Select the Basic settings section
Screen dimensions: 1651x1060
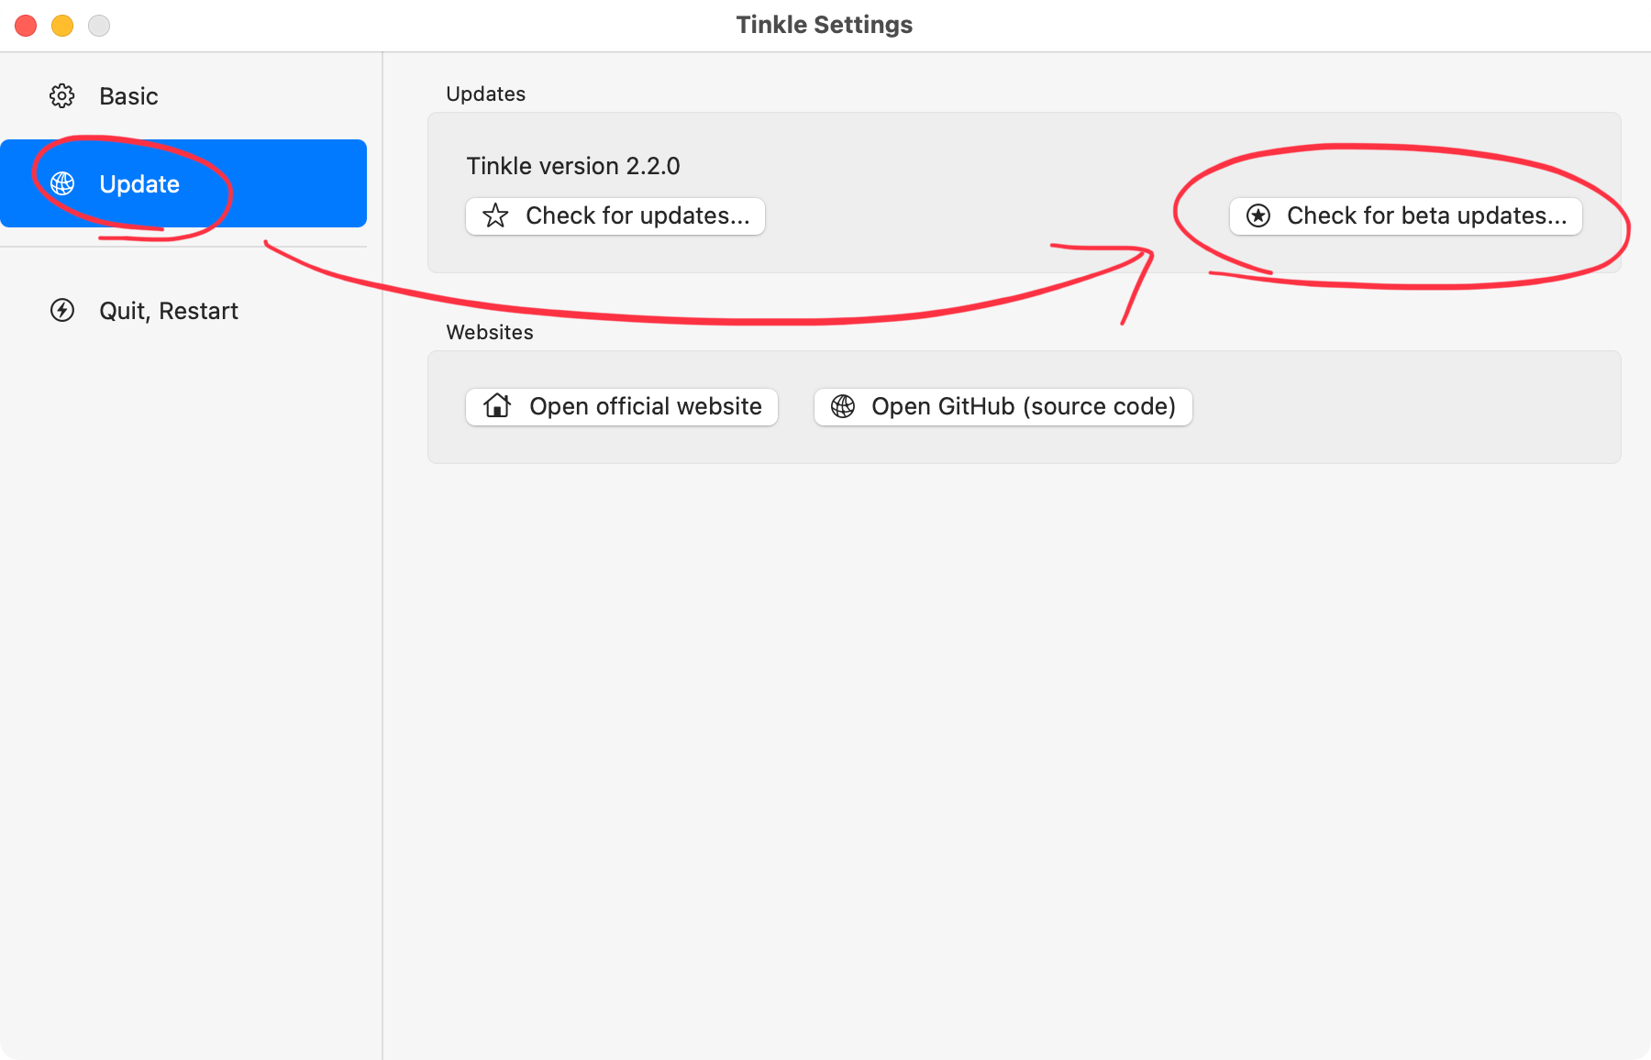click(x=128, y=95)
